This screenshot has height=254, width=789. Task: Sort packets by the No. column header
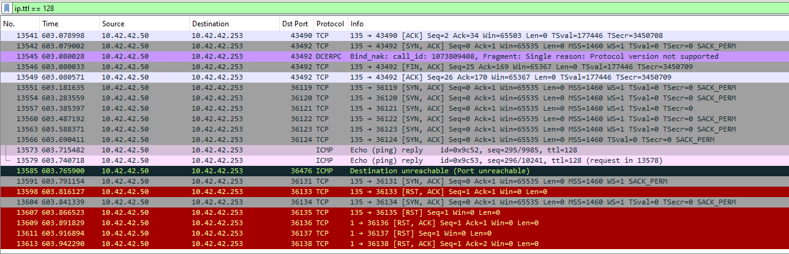20,24
